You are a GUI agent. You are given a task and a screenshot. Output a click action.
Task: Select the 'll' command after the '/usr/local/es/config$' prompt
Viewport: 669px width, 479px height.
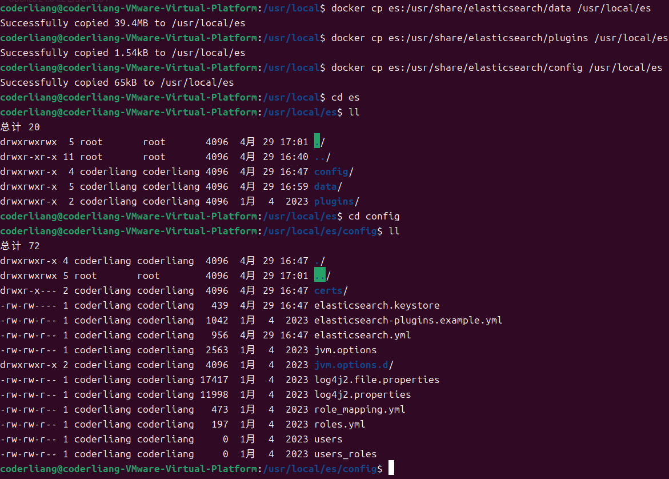click(394, 231)
